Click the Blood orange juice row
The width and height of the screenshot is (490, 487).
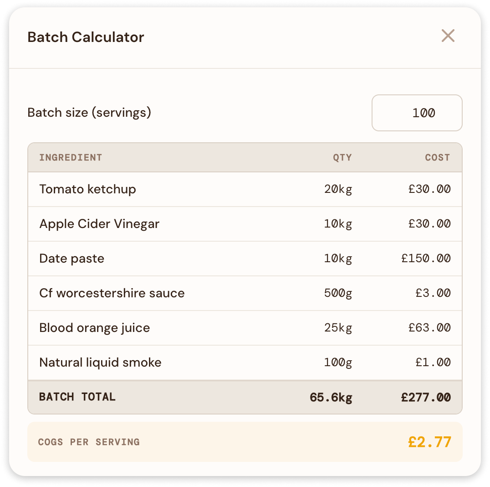click(x=182, y=328)
